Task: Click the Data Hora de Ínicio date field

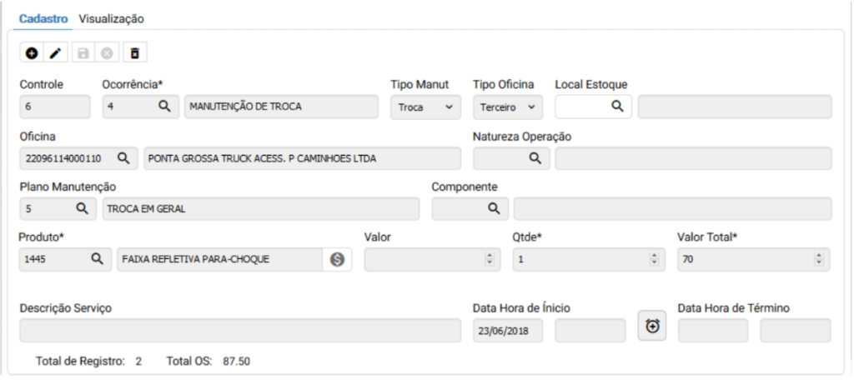Action: pyautogui.click(x=507, y=330)
